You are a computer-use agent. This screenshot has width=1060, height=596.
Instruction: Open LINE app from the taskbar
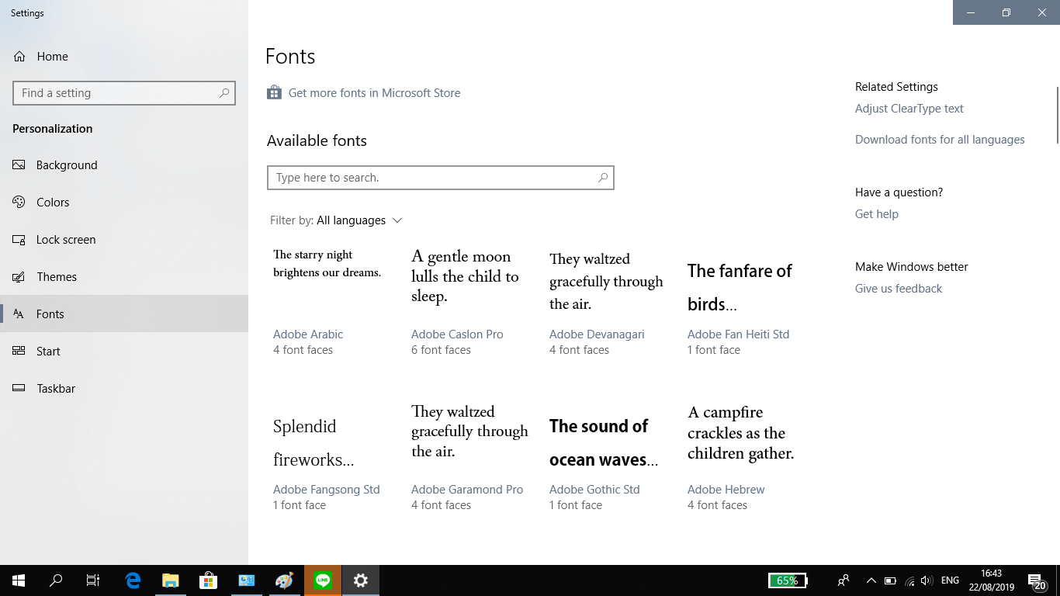click(x=323, y=580)
